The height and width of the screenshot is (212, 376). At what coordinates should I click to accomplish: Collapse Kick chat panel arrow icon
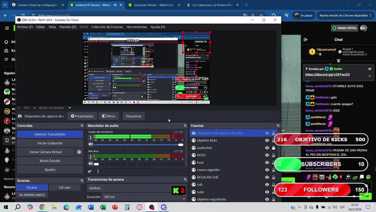click(305, 39)
